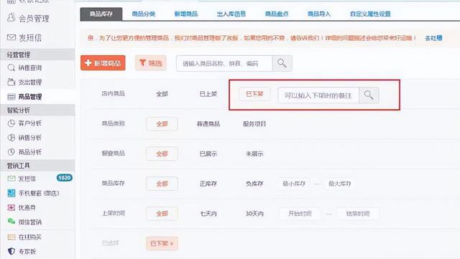Screen dimensions: 460x259
Task: Switch to the 商品盘点 tab
Action: [x=276, y=14]
